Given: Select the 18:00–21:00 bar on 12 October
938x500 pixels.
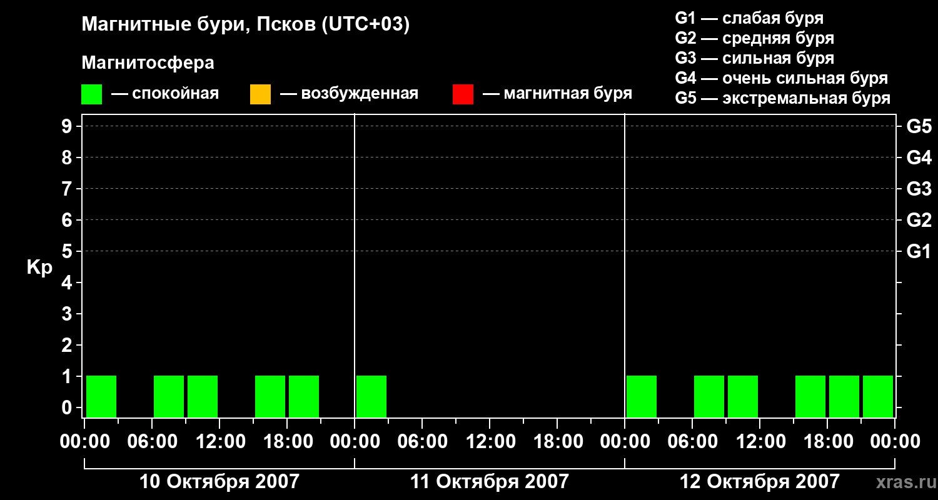Looking at the screenshot, I should coord(844,396).
